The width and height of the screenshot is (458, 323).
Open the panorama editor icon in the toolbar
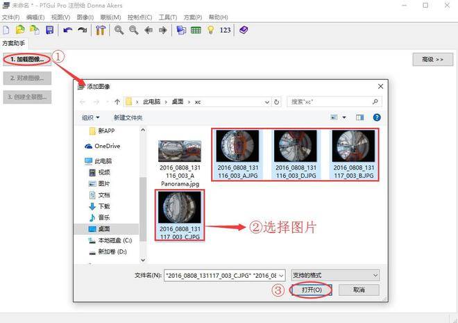(x=181, y=30)
